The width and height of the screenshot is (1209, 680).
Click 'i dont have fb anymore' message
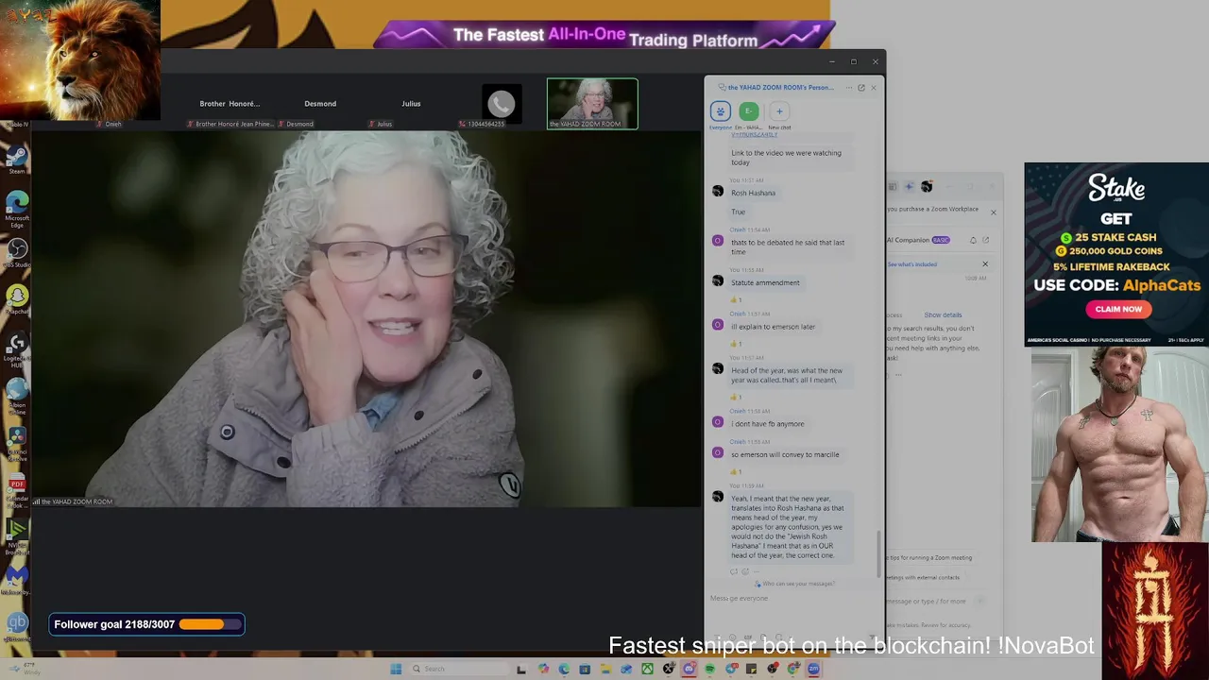point(768,424)
